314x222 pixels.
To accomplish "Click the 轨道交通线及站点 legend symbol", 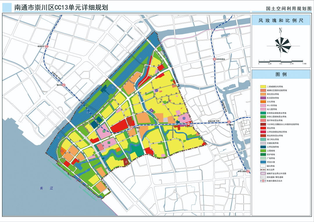I will (263, 180).
